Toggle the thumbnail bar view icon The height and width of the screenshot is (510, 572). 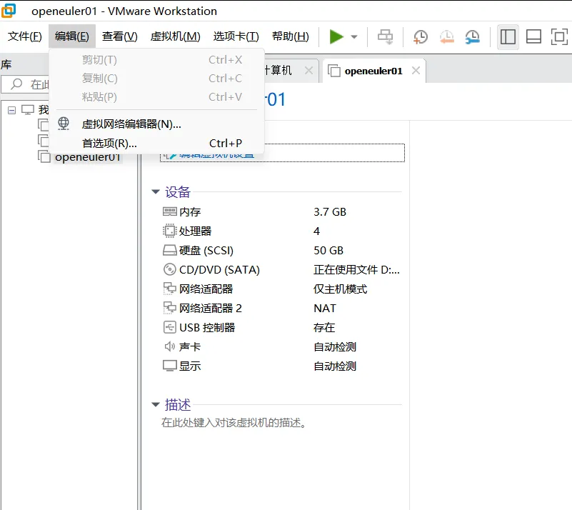[x=533, y=37]
